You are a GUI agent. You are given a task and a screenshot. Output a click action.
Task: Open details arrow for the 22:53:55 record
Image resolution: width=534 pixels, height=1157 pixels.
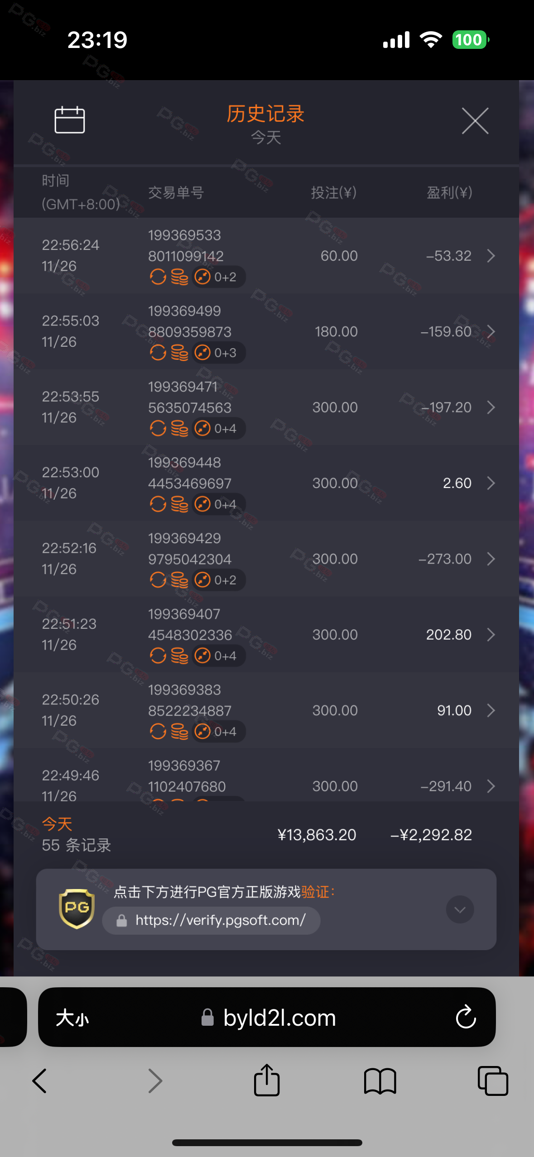(491, 408)
